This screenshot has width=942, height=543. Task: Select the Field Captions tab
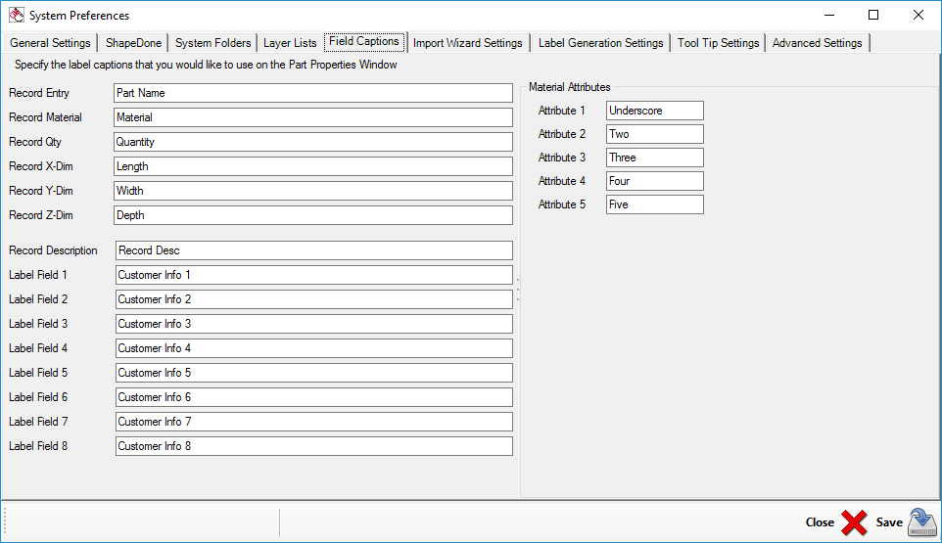tap(364, 41)
